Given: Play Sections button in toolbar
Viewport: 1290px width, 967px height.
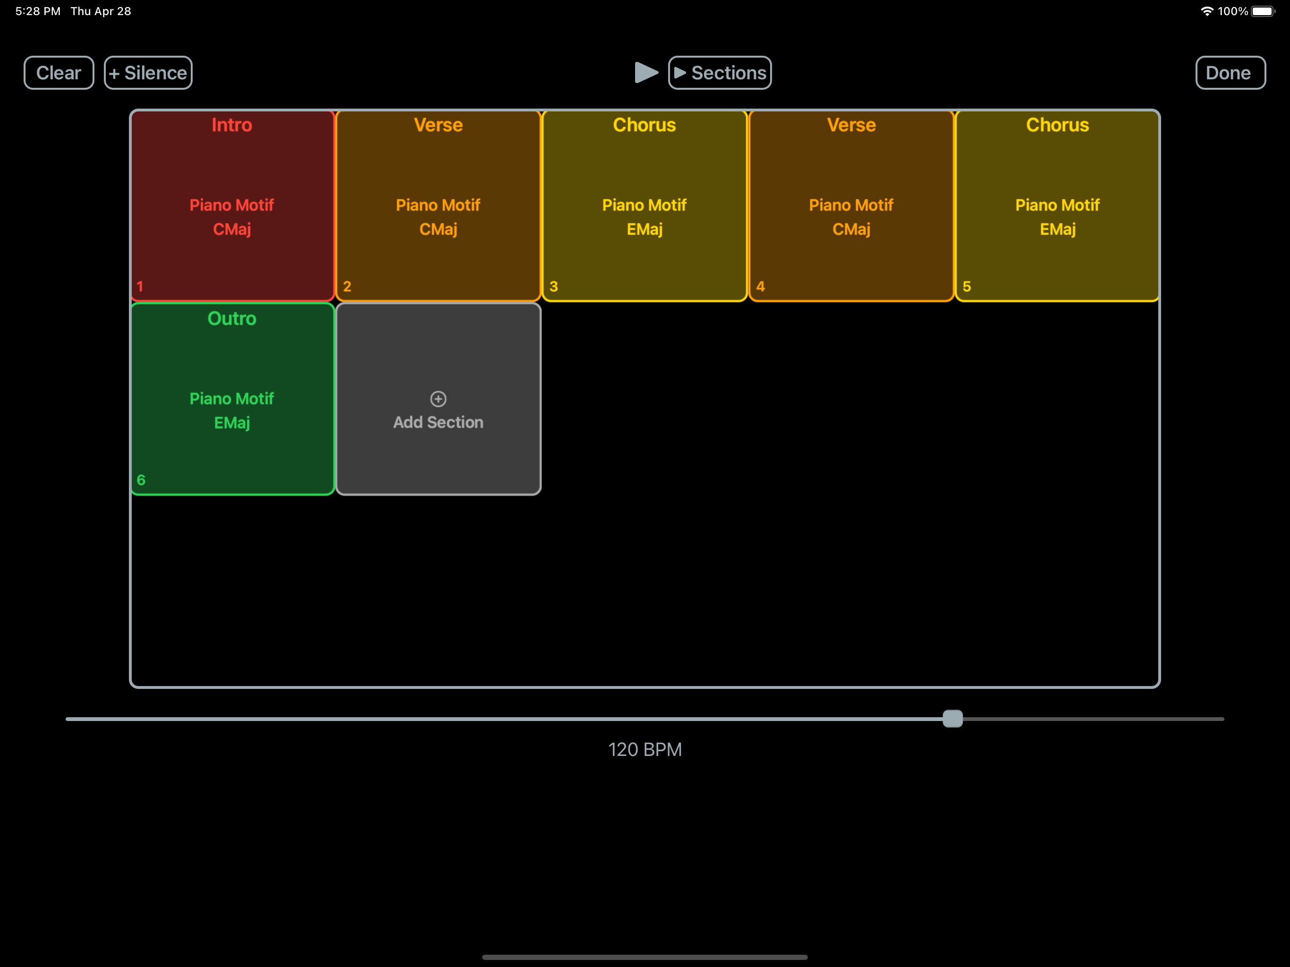Looking at the screenshot, I should coord(720,73).
